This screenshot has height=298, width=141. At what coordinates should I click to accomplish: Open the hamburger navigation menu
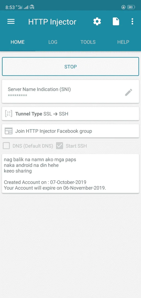pyautogui.click(x=11, y=22)
